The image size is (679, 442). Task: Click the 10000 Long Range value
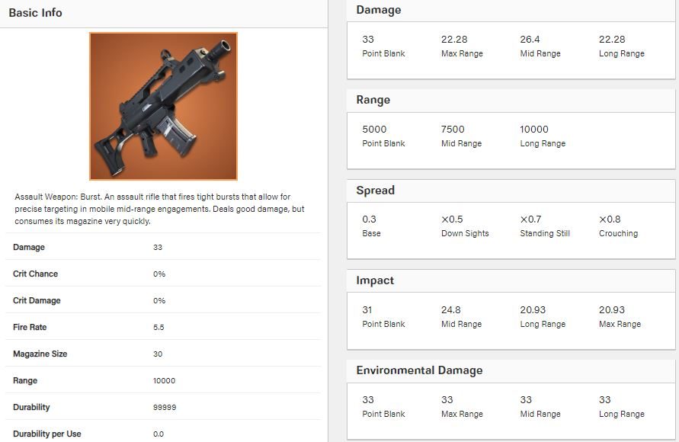pos(543,136)
